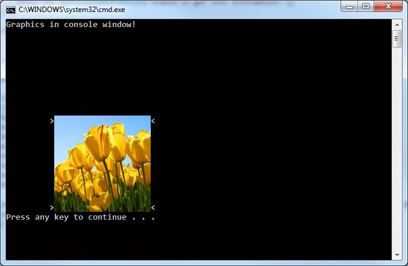
Task: Click the vertical scrollbar thumb
Action: (397, 39)
